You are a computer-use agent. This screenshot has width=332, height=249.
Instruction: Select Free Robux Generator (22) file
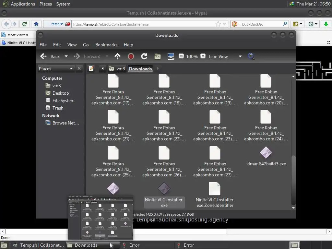[164, 126]
